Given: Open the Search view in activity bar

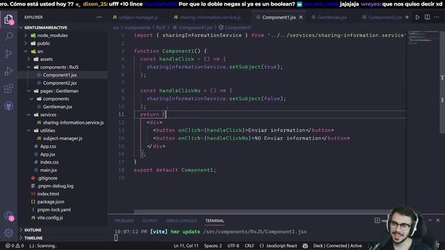Looking at the screenshot, I should pos(9,36).
